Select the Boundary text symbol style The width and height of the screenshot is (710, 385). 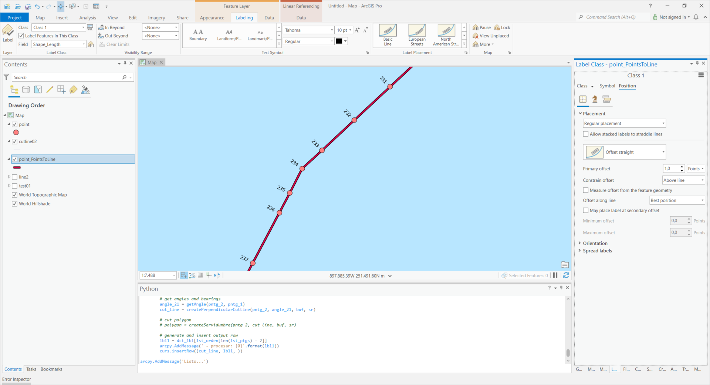(x=198, y=34)
